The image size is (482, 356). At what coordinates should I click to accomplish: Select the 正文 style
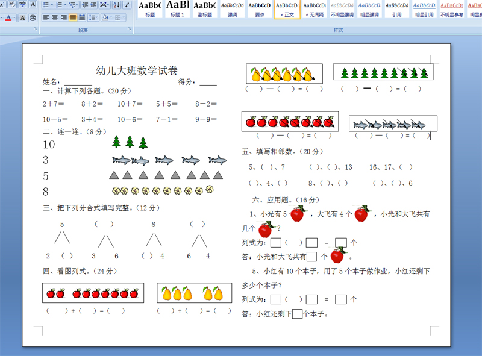pos(287,9)
